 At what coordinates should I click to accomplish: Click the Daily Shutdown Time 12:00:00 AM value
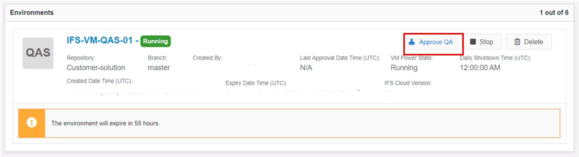pos(480,67)
